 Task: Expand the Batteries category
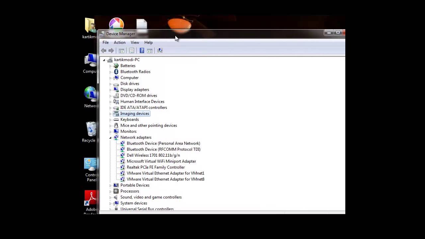(x=110, y=66)
